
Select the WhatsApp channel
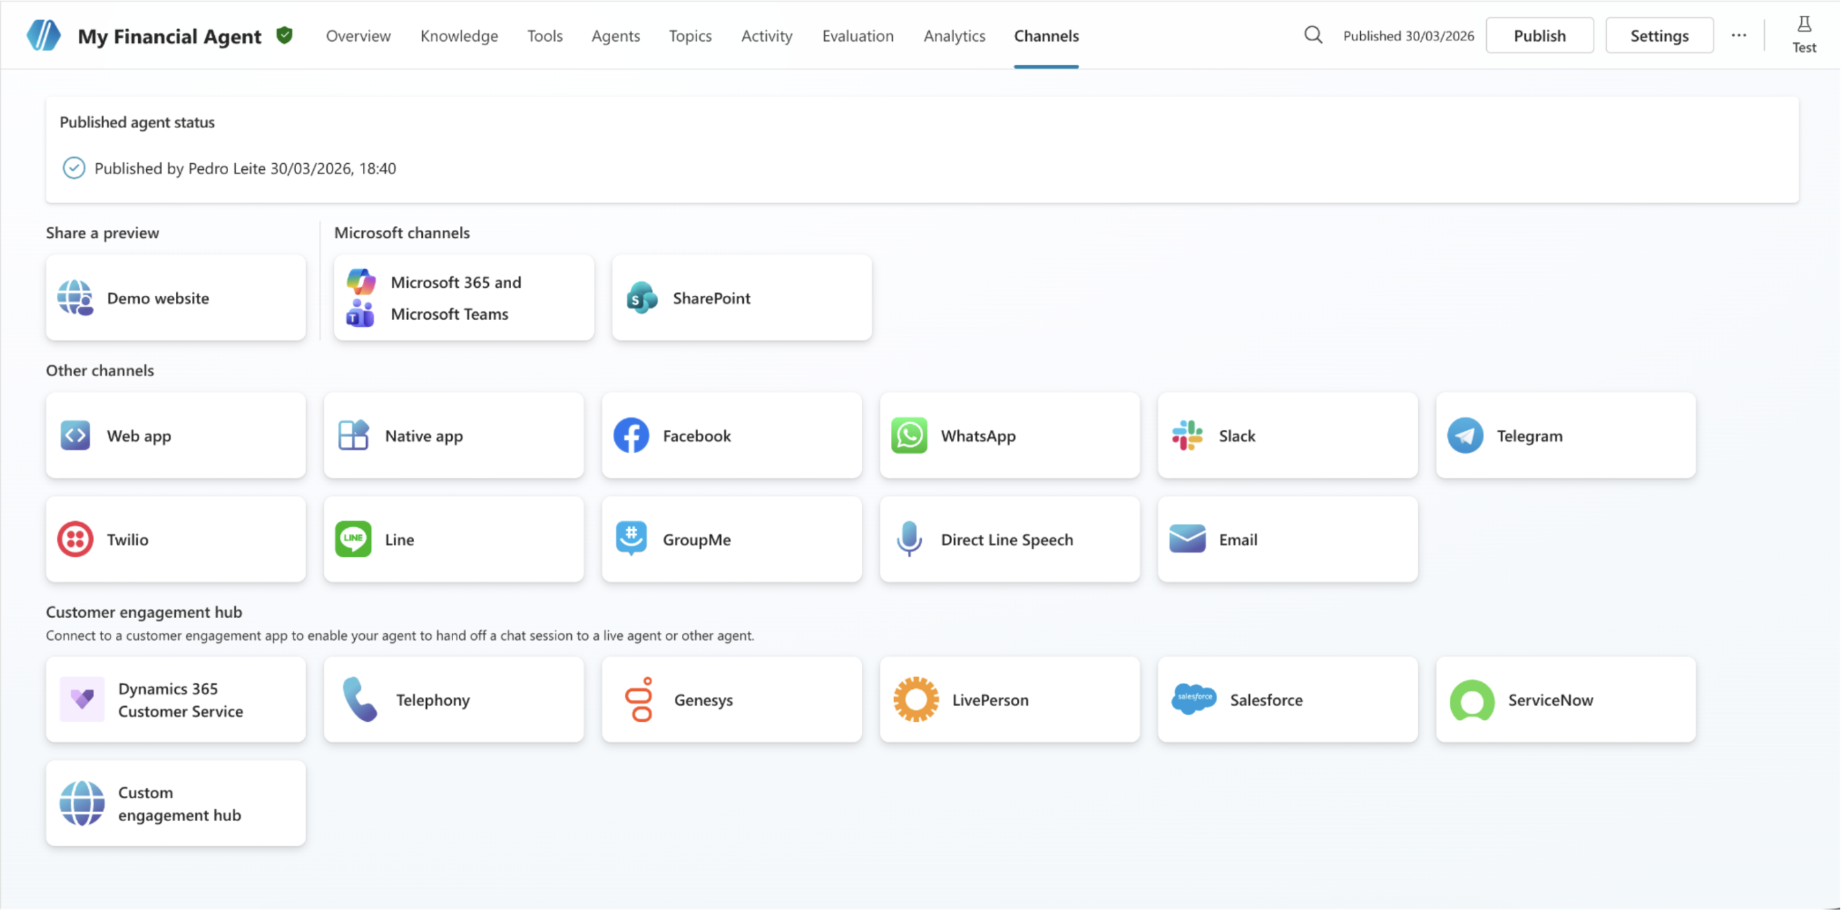click(1010, 435)
